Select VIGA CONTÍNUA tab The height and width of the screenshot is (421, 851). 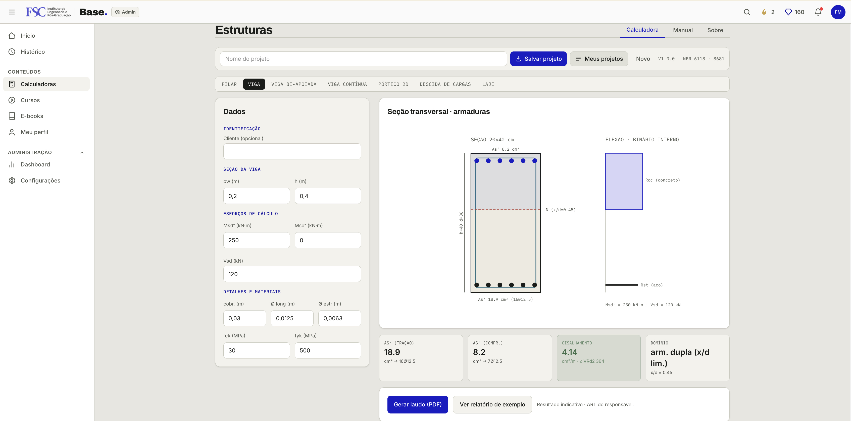347,84
